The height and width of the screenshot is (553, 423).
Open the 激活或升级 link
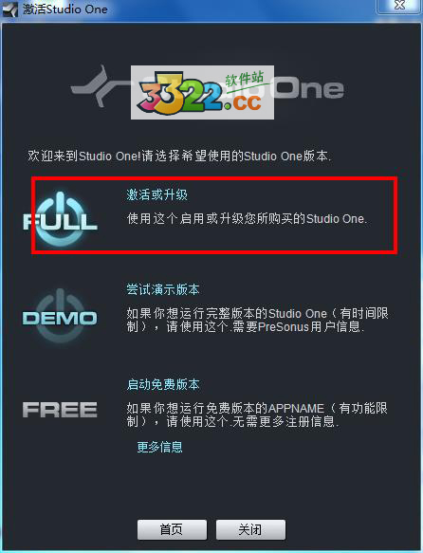pyautogui.click(x=156, y=194)
